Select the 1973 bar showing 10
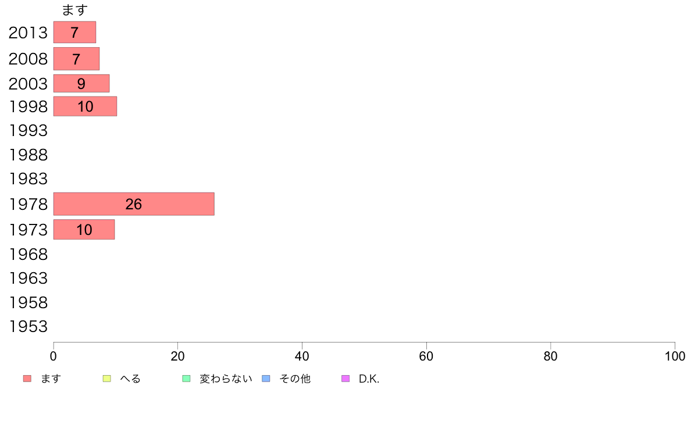This screenshot has height=428, width=691. [x=84, y=230]
